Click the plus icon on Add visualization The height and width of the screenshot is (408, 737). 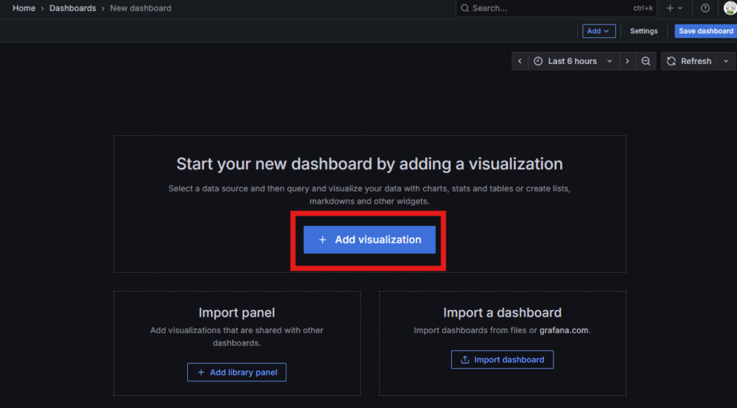click(x=322, y=240)
